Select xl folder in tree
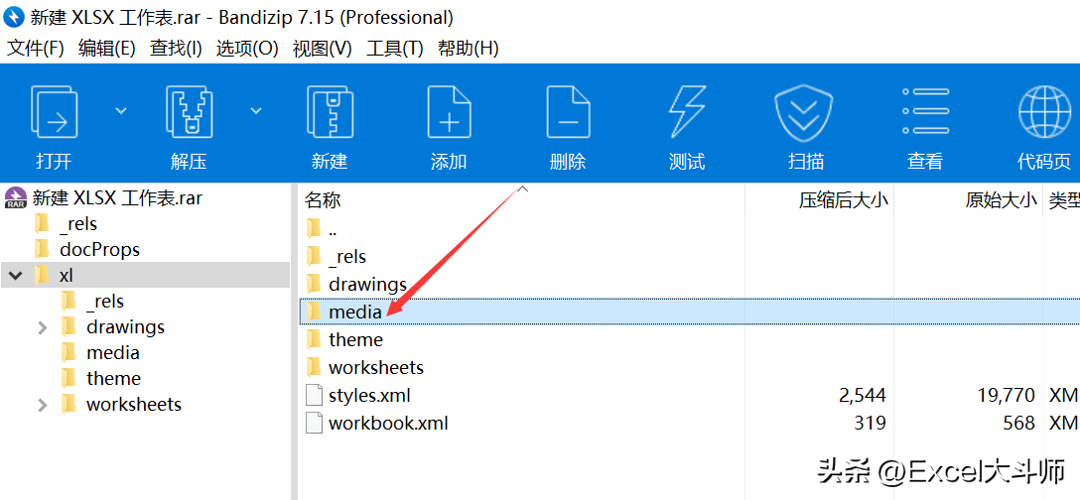Screen dimensions: 1080x500 [x=67, y=276]
